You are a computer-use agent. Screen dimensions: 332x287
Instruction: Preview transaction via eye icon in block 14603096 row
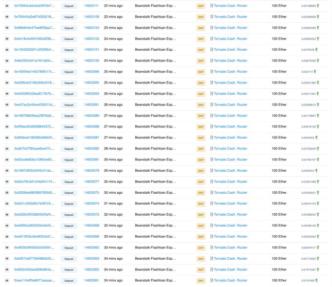pyautogui.click(x=7, y=72)
